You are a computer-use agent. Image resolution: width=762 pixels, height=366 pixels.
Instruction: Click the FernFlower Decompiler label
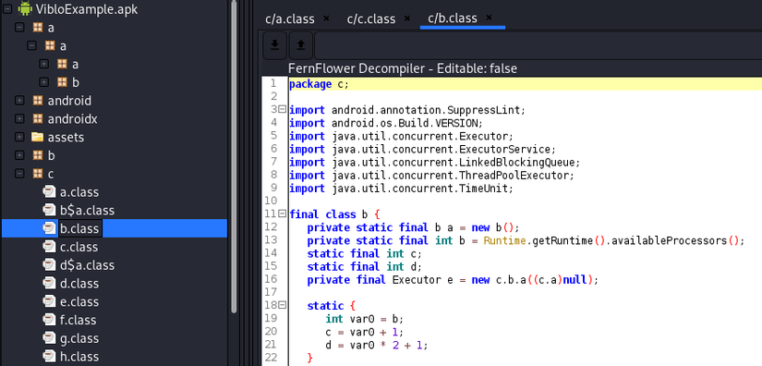click(x=403, y=68)
